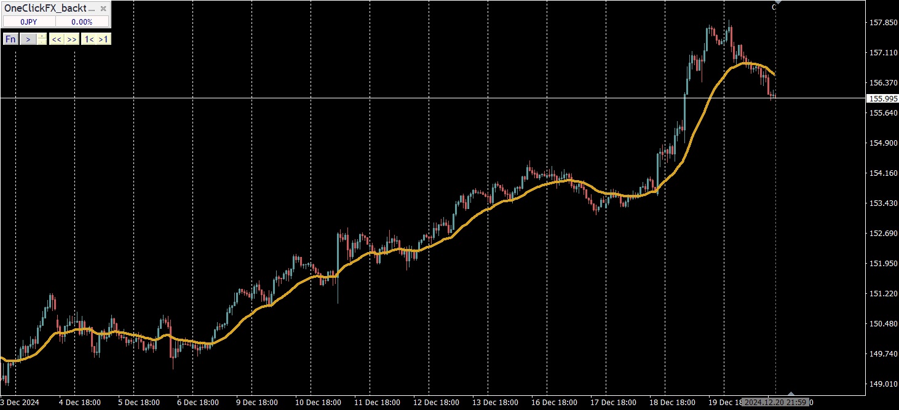Click the Fn function button

(x=10, y=39)
